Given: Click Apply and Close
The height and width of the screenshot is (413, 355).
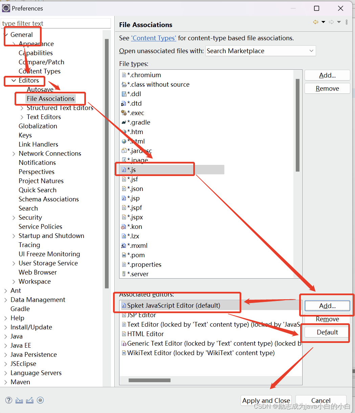Looking at the screenshot, I should point(266,400).
